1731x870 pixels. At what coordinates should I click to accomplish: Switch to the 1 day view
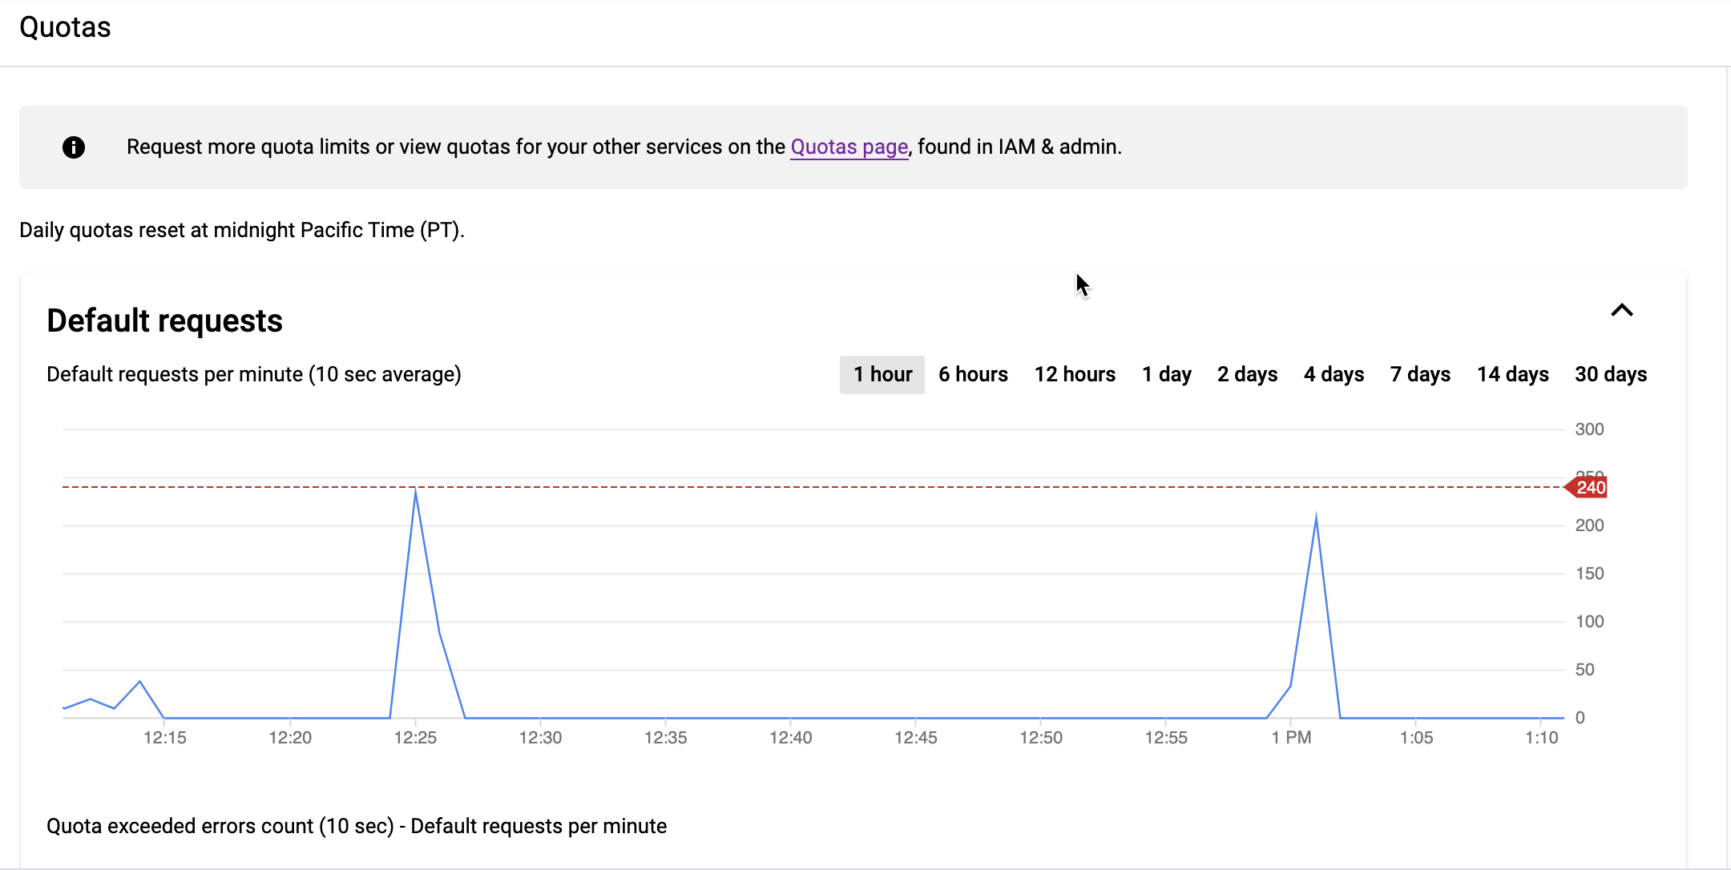click(x=1166, y=374)
